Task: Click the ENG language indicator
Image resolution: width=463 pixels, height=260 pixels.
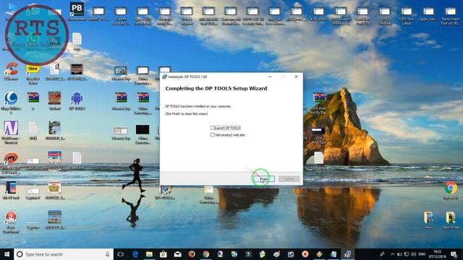Action: 422,254
